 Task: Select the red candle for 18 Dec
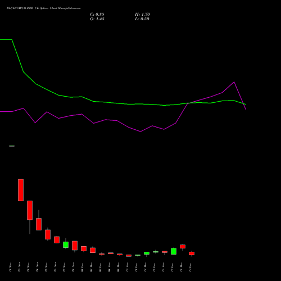coord(183,247)
